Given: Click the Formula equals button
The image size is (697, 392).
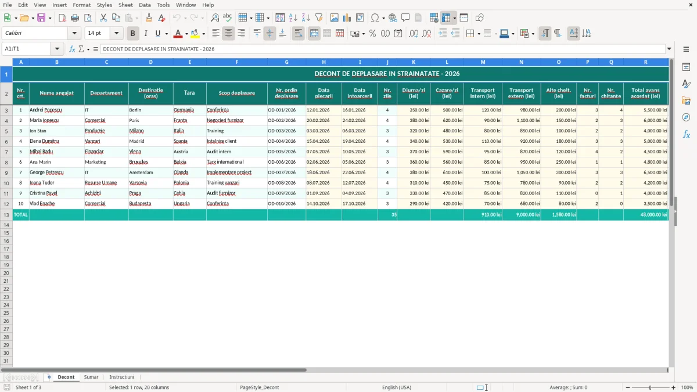Looking at the screenshot, I should pos(96,49).
